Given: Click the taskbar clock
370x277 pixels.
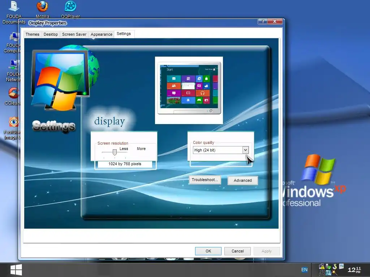Looking at the screenshot, I should tap(354, 270).
